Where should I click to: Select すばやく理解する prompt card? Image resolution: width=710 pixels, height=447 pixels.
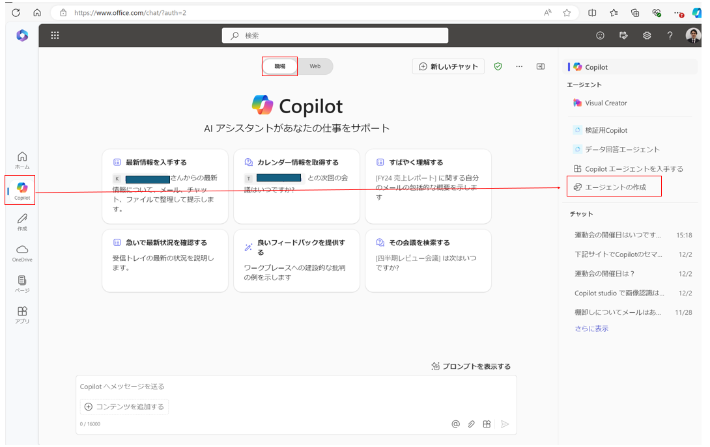click(x=429, y=186)
